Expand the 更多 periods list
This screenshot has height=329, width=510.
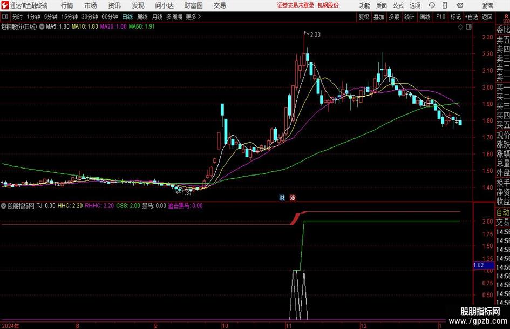[x=193, y=17]
